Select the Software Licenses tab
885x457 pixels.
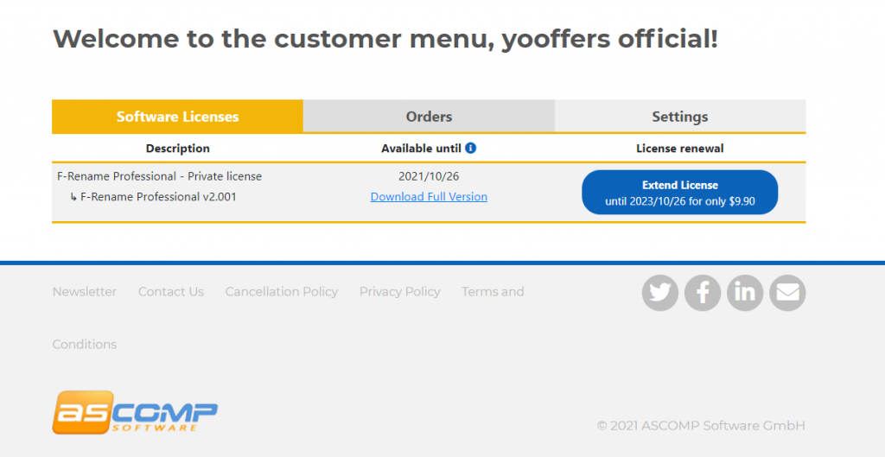point(177,117)
